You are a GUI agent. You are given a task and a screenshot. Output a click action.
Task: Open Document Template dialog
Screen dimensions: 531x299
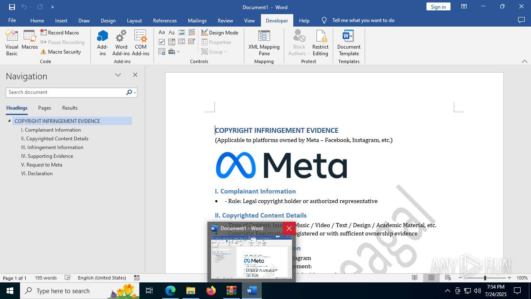(348, 43)
